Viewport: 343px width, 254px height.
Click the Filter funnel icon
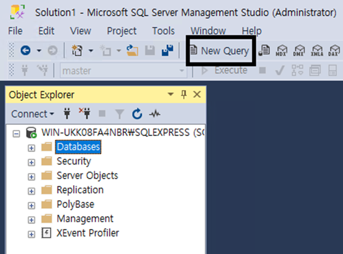(120, 114)
